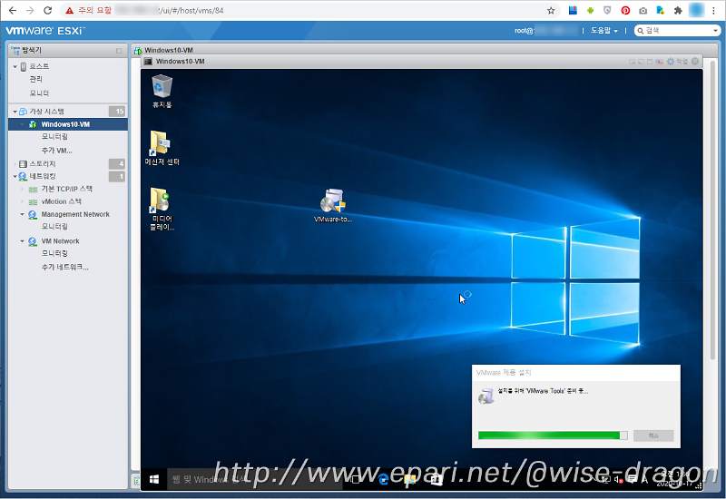
Task: Expand the default TCP/IP stack node
Action: pos(22,189)
